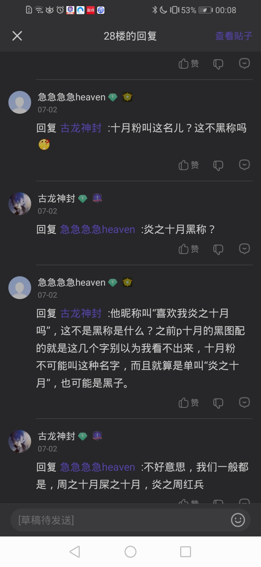This screenshot has height=567, width=261.
Task: Open first 急急急急heaven grey avatar
Action: (20, 102)
